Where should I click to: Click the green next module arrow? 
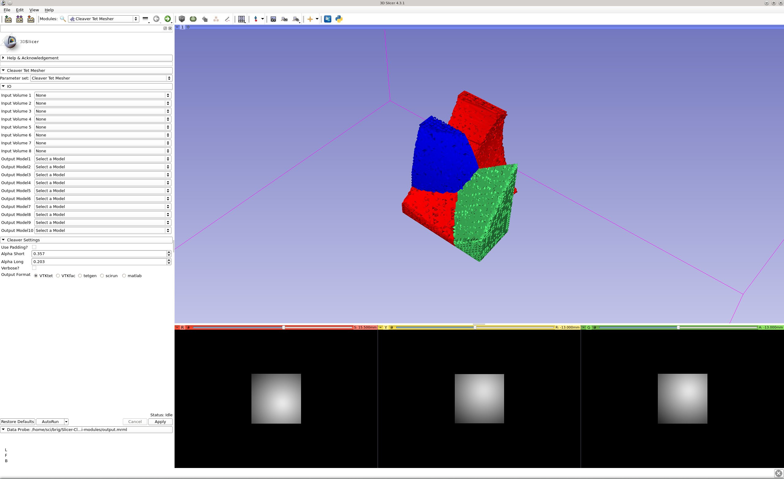coord(167,19)
